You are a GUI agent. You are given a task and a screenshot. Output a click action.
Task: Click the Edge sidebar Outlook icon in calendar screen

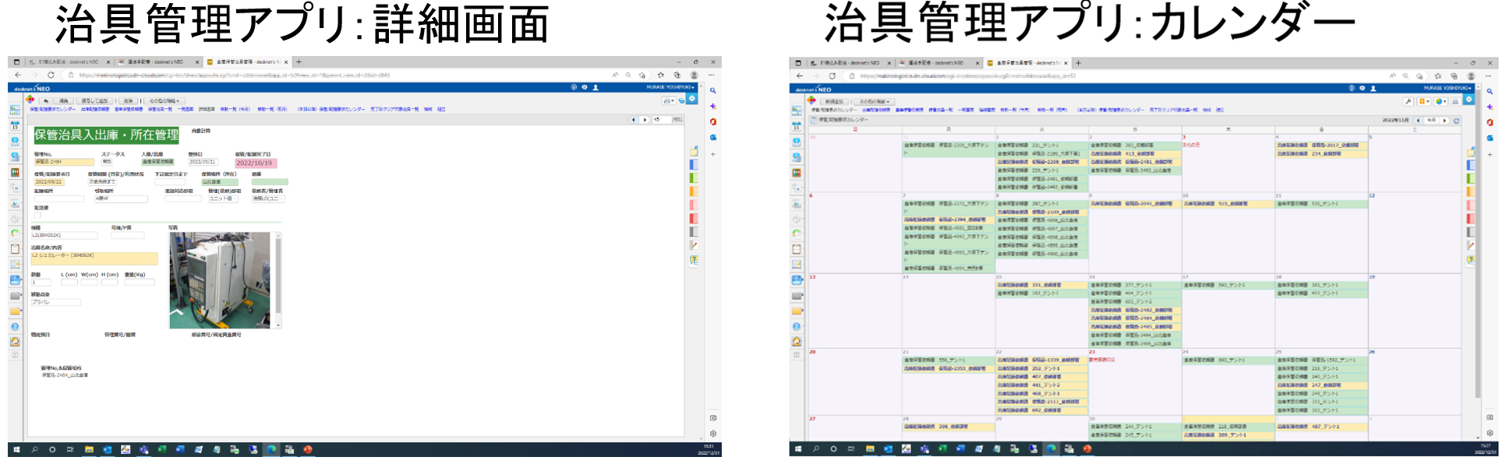point(1490,138)
